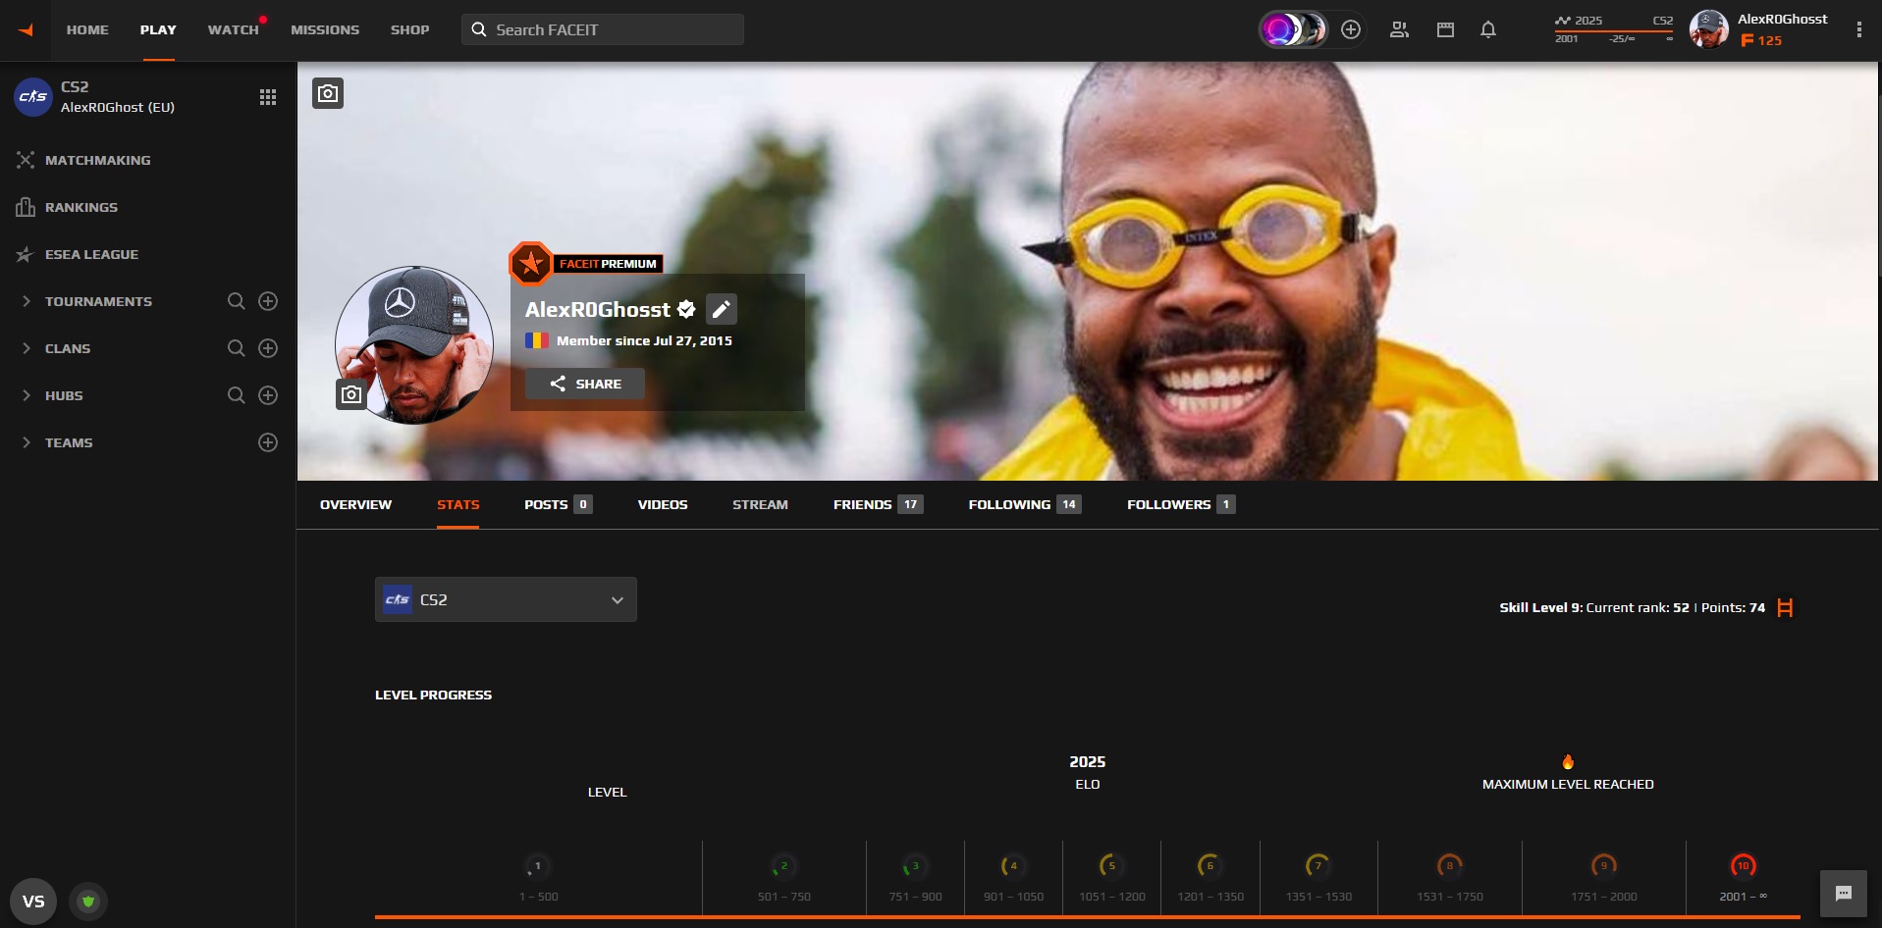This screenshot has width=1882, height=928.
Task: Click the Romanian flag icon
Action: pyautogui.click(x=536, y=340)
